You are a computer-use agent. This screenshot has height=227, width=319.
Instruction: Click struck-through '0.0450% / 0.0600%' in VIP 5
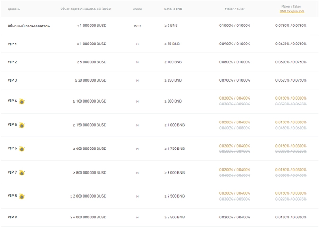[x=291, y=128]
